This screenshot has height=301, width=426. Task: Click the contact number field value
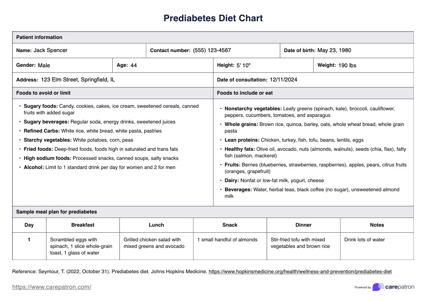point(212,51)
